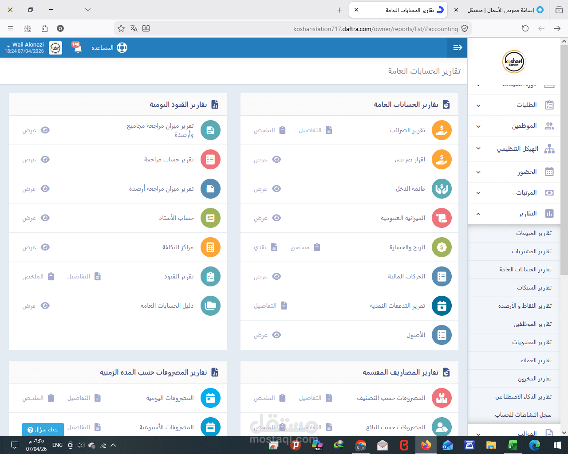The width and height of the screenshot is (568, 454).
Task: View (عرض) the assets report
Action: [267, 335]
